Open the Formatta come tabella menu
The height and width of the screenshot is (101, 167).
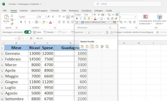pyautogui.click(x=159, y=20)
